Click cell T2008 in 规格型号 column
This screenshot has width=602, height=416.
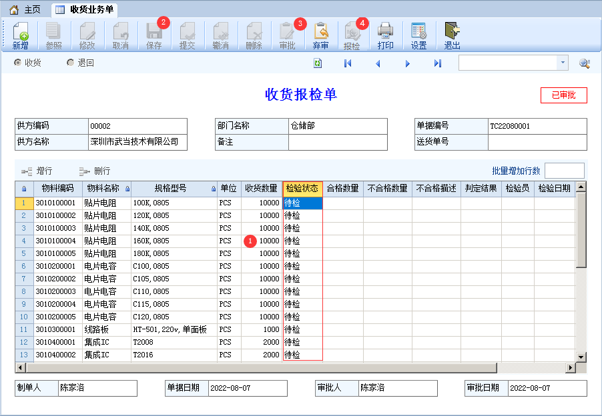[x=174, y=342]
